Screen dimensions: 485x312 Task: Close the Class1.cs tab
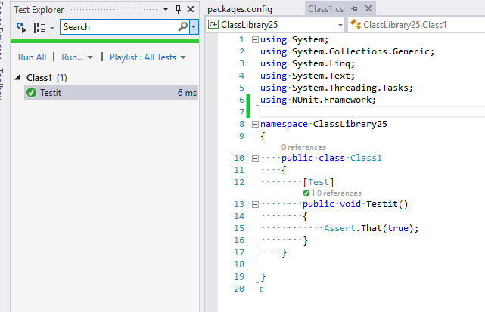(368, 9)
